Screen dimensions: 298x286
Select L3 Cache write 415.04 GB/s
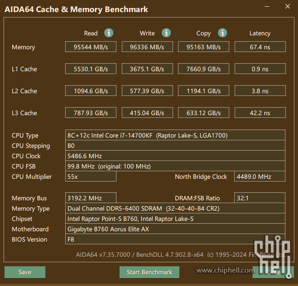[147, 113]
